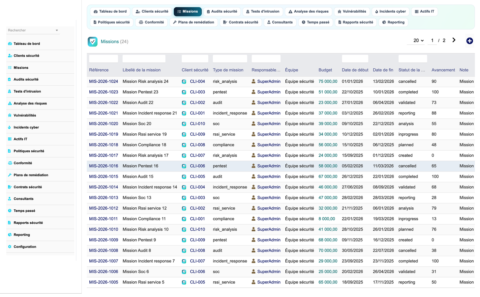This screenshot has height=297, width=480.
Task: Click Incidents cyber flame icon in sidebar
Action: 10,127
